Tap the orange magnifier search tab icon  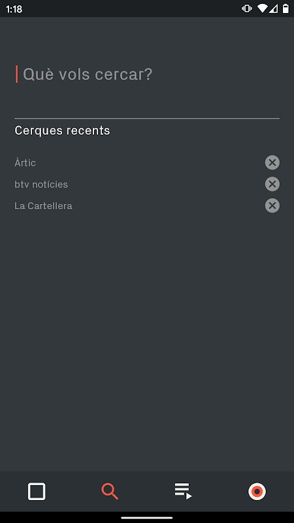tap(110, 492)
